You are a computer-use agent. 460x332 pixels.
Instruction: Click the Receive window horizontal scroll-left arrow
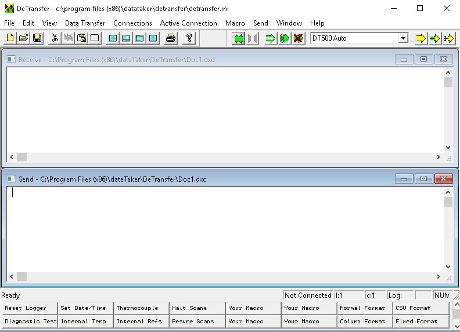12,157
